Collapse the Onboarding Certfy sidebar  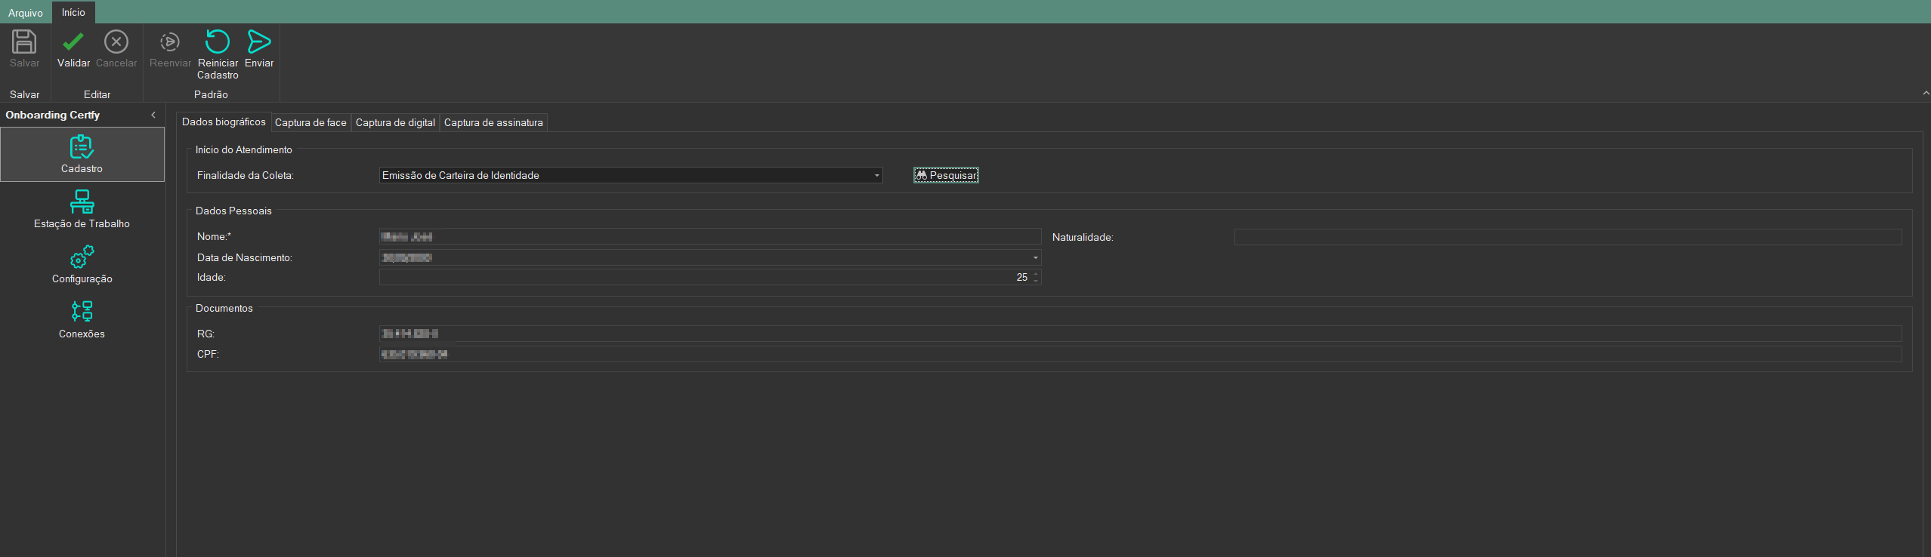(153, 115)
